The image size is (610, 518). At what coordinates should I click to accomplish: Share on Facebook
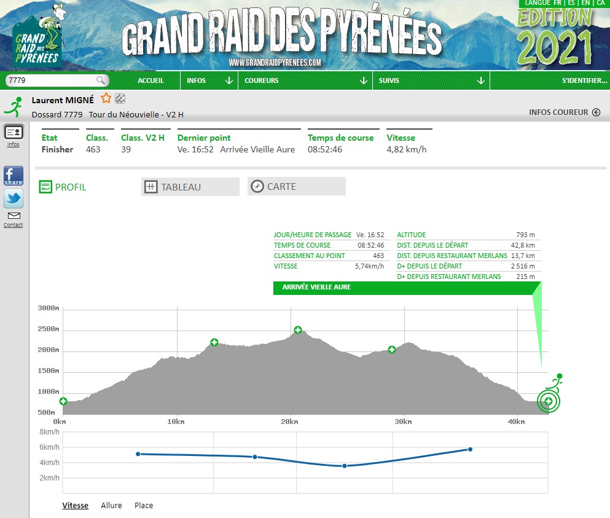[14, 176]
